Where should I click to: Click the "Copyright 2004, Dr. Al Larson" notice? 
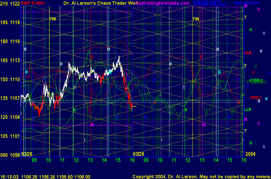click(165, 177)
